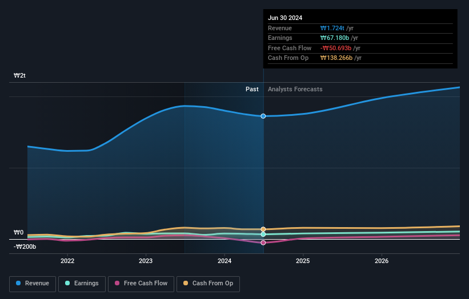Select the 2023 x-axis label

click(146, 261)
